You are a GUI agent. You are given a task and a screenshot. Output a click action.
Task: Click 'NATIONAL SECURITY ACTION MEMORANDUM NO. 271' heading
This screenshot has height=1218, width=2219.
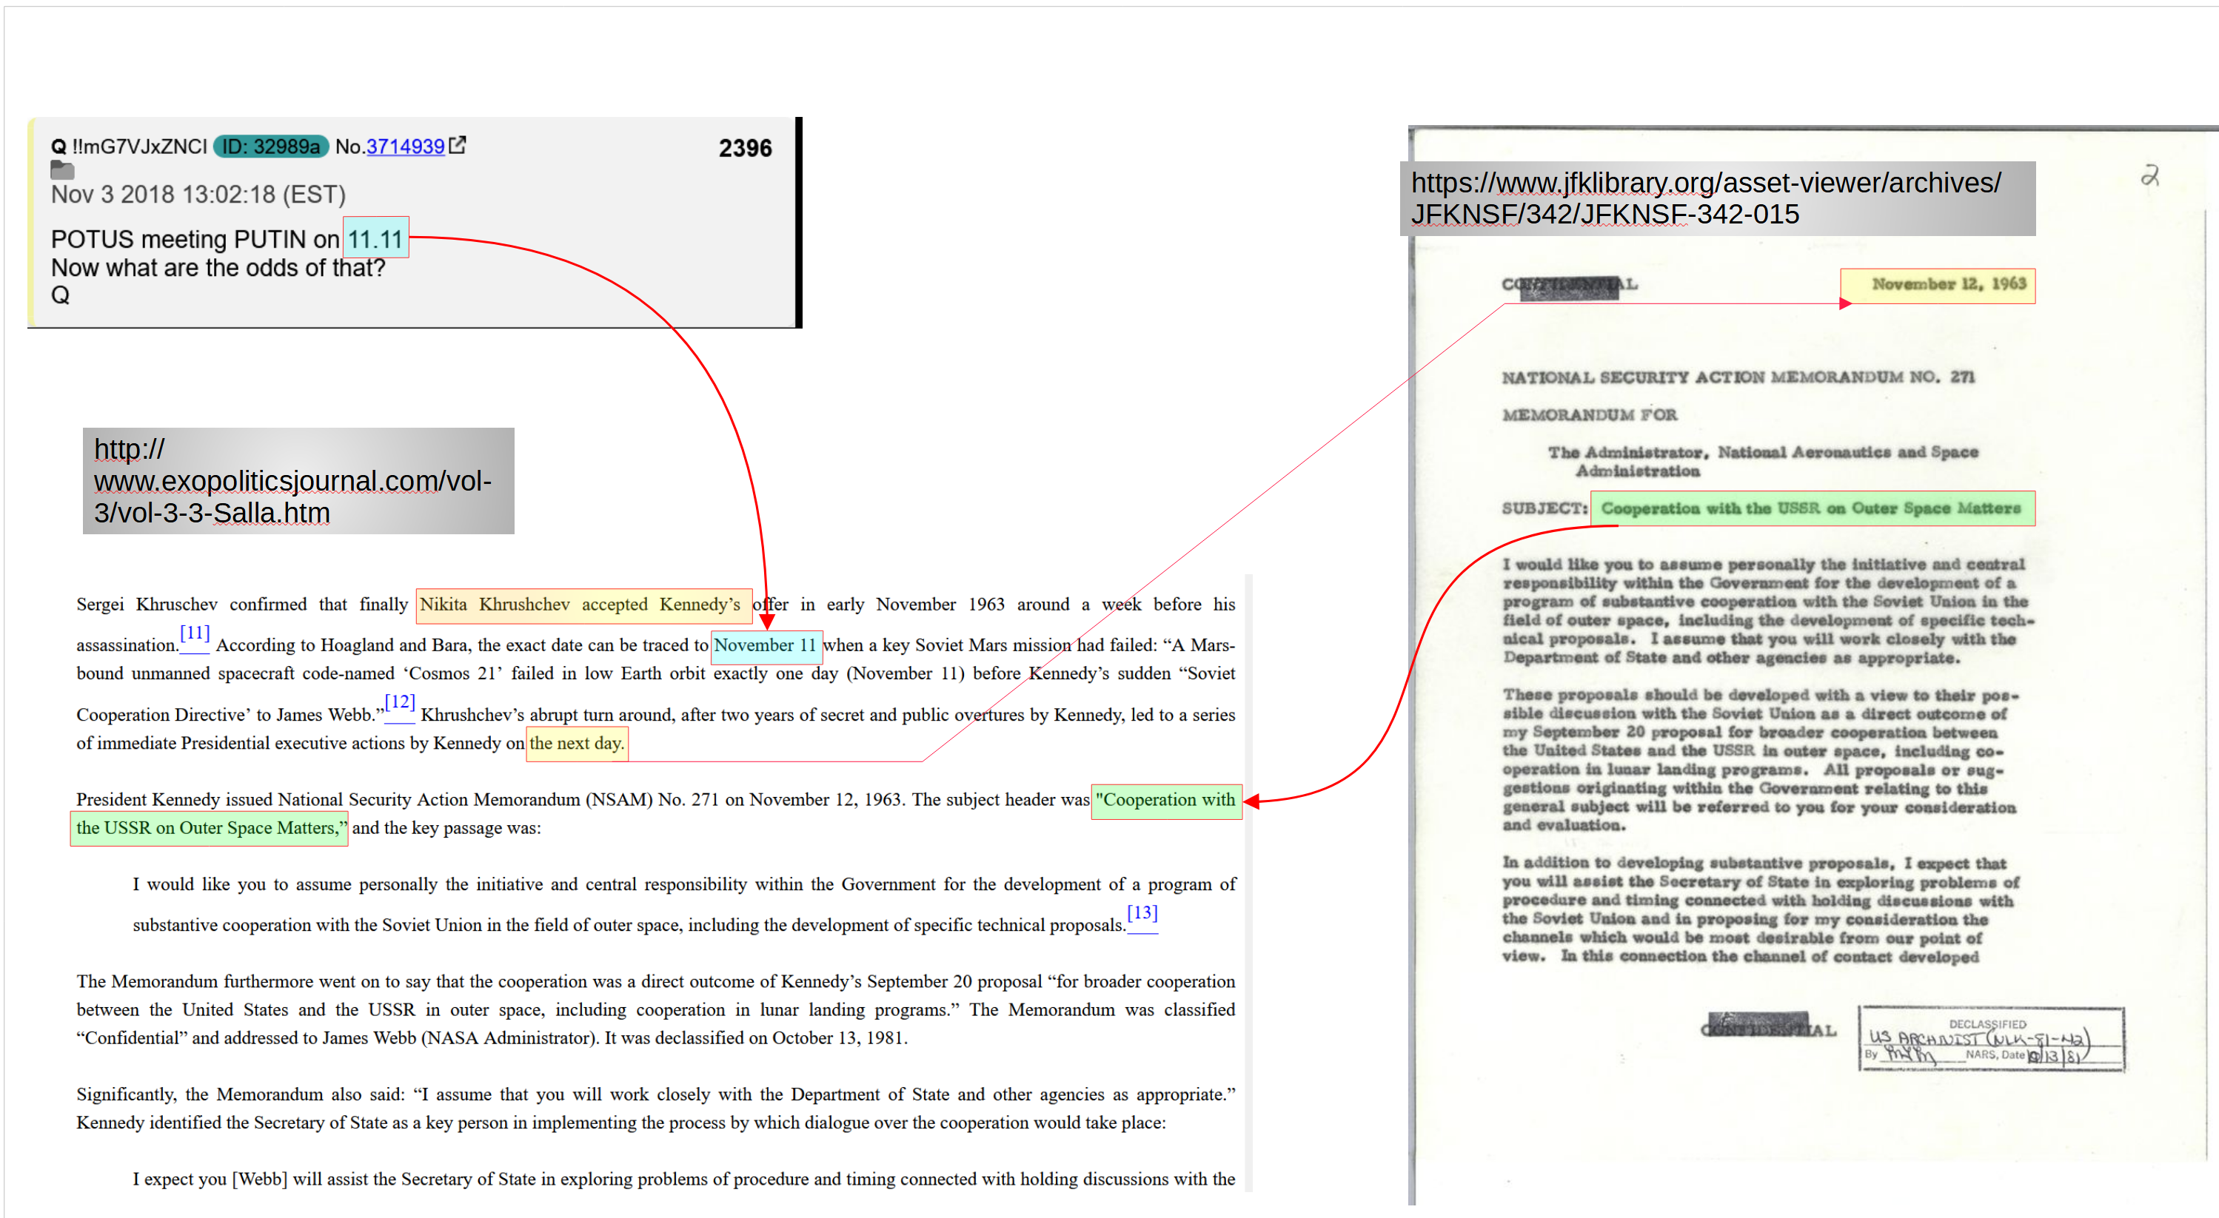1738,377
